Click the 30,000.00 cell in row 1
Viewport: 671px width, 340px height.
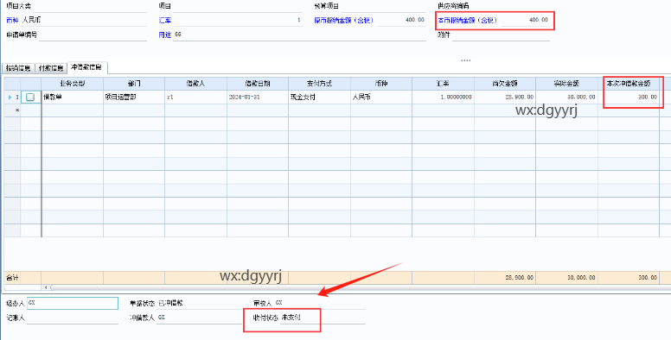point(567,97)
